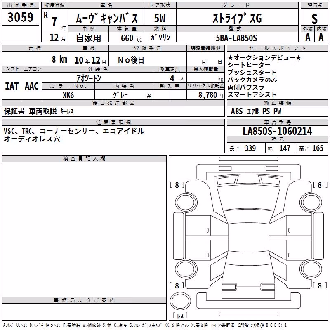Click the door shape value 5W
This screenshot has height=330, width=330.
click(160, 18)
